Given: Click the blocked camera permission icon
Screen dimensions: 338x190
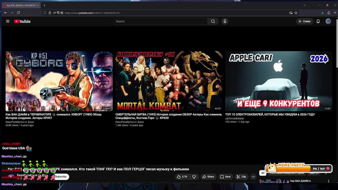Looking at the screenshot, I should coord(58,13).
